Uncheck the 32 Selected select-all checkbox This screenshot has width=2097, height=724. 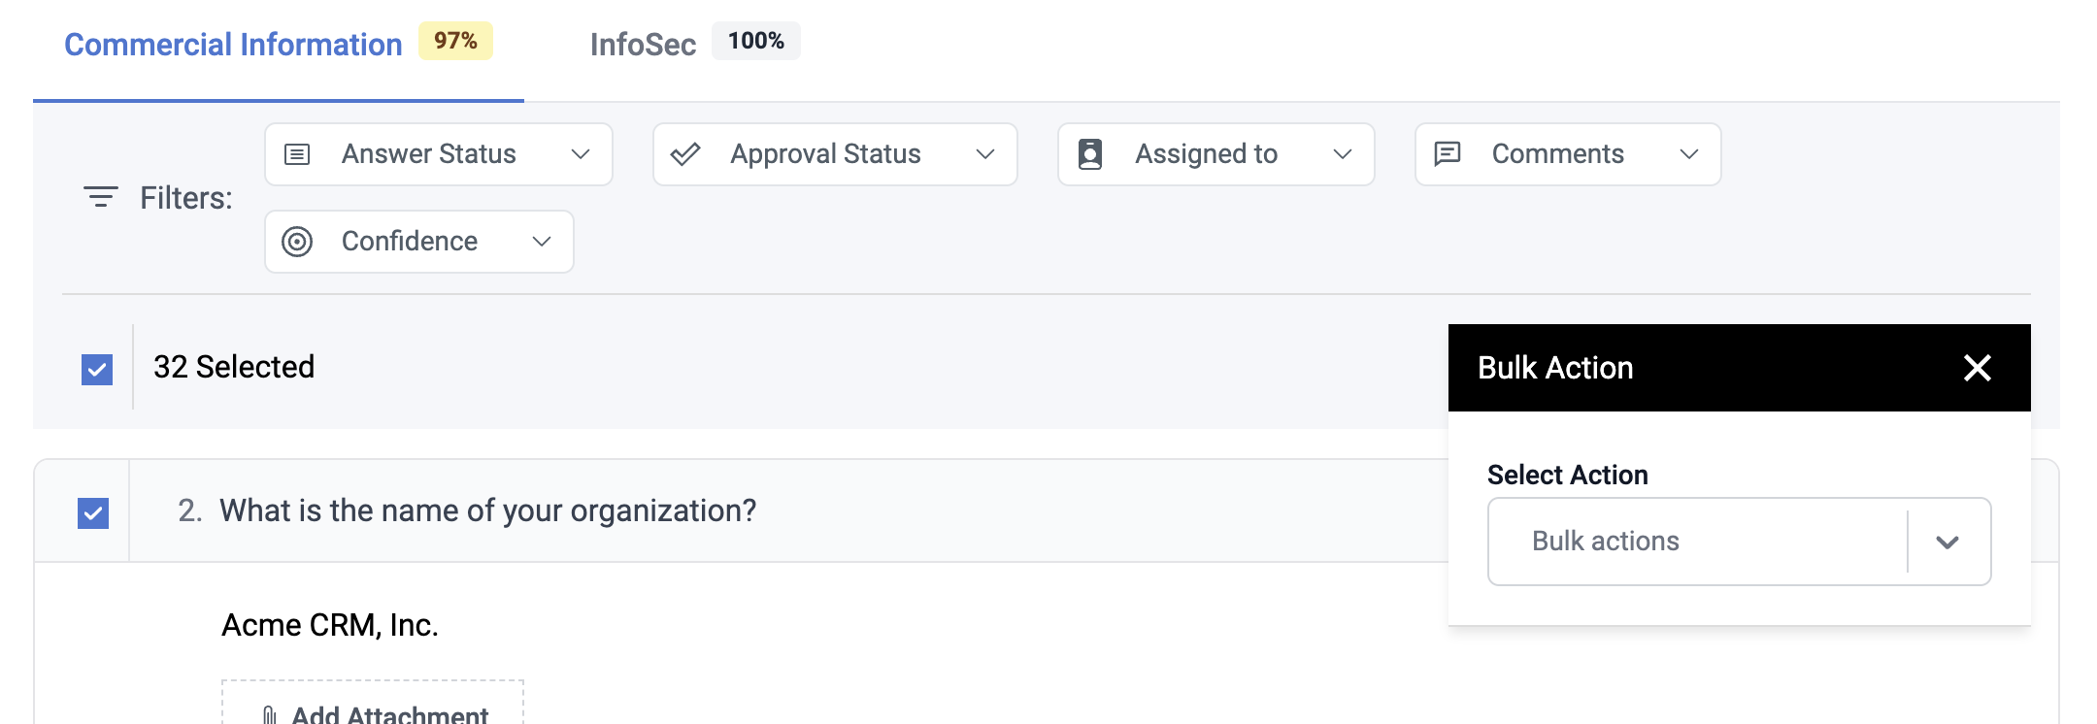pos(97,369)
